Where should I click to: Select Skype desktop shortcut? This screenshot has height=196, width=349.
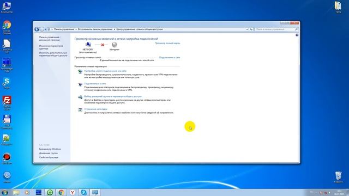[7, 83]
